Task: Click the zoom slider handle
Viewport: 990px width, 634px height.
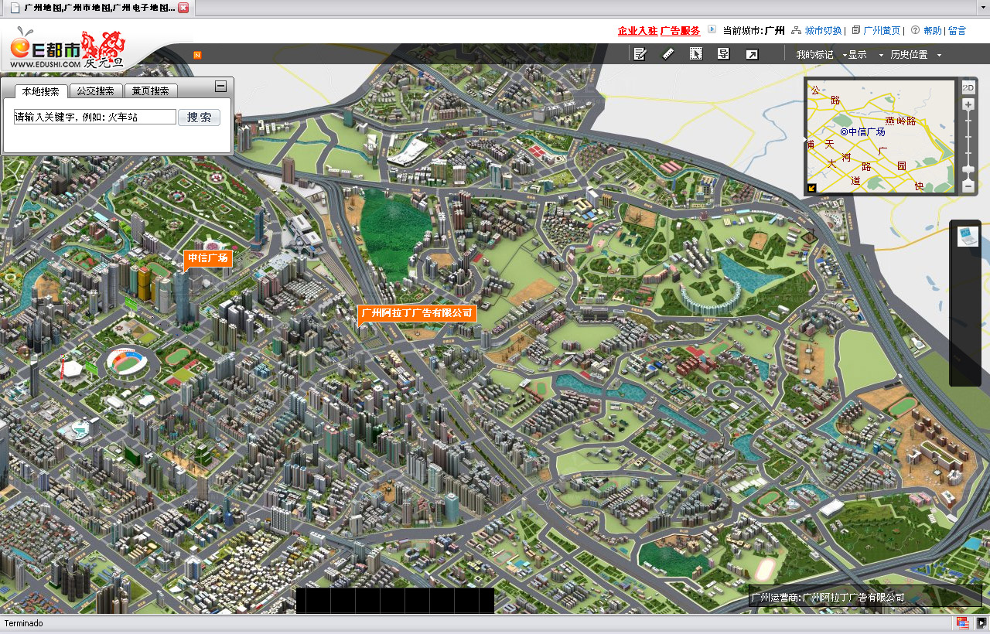Action: 968,170
